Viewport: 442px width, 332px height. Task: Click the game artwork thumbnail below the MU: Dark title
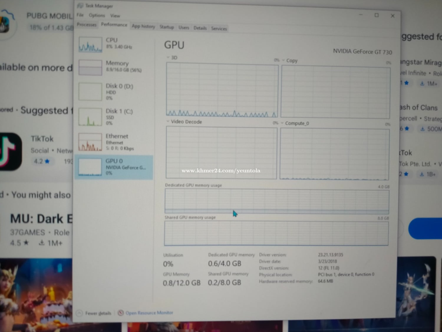tap(36, 295)
